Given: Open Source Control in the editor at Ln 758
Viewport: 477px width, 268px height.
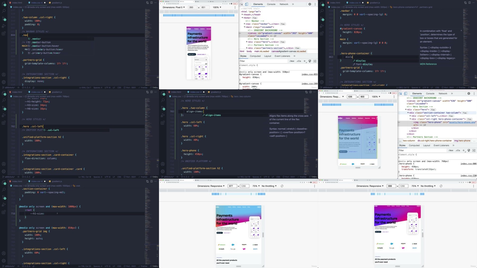Looking at the screenshot, I should (x=4, y=197).
